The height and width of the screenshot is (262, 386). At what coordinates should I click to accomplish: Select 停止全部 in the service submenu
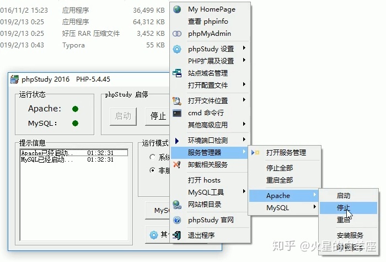pyautogui.click(x=285, y=168)
